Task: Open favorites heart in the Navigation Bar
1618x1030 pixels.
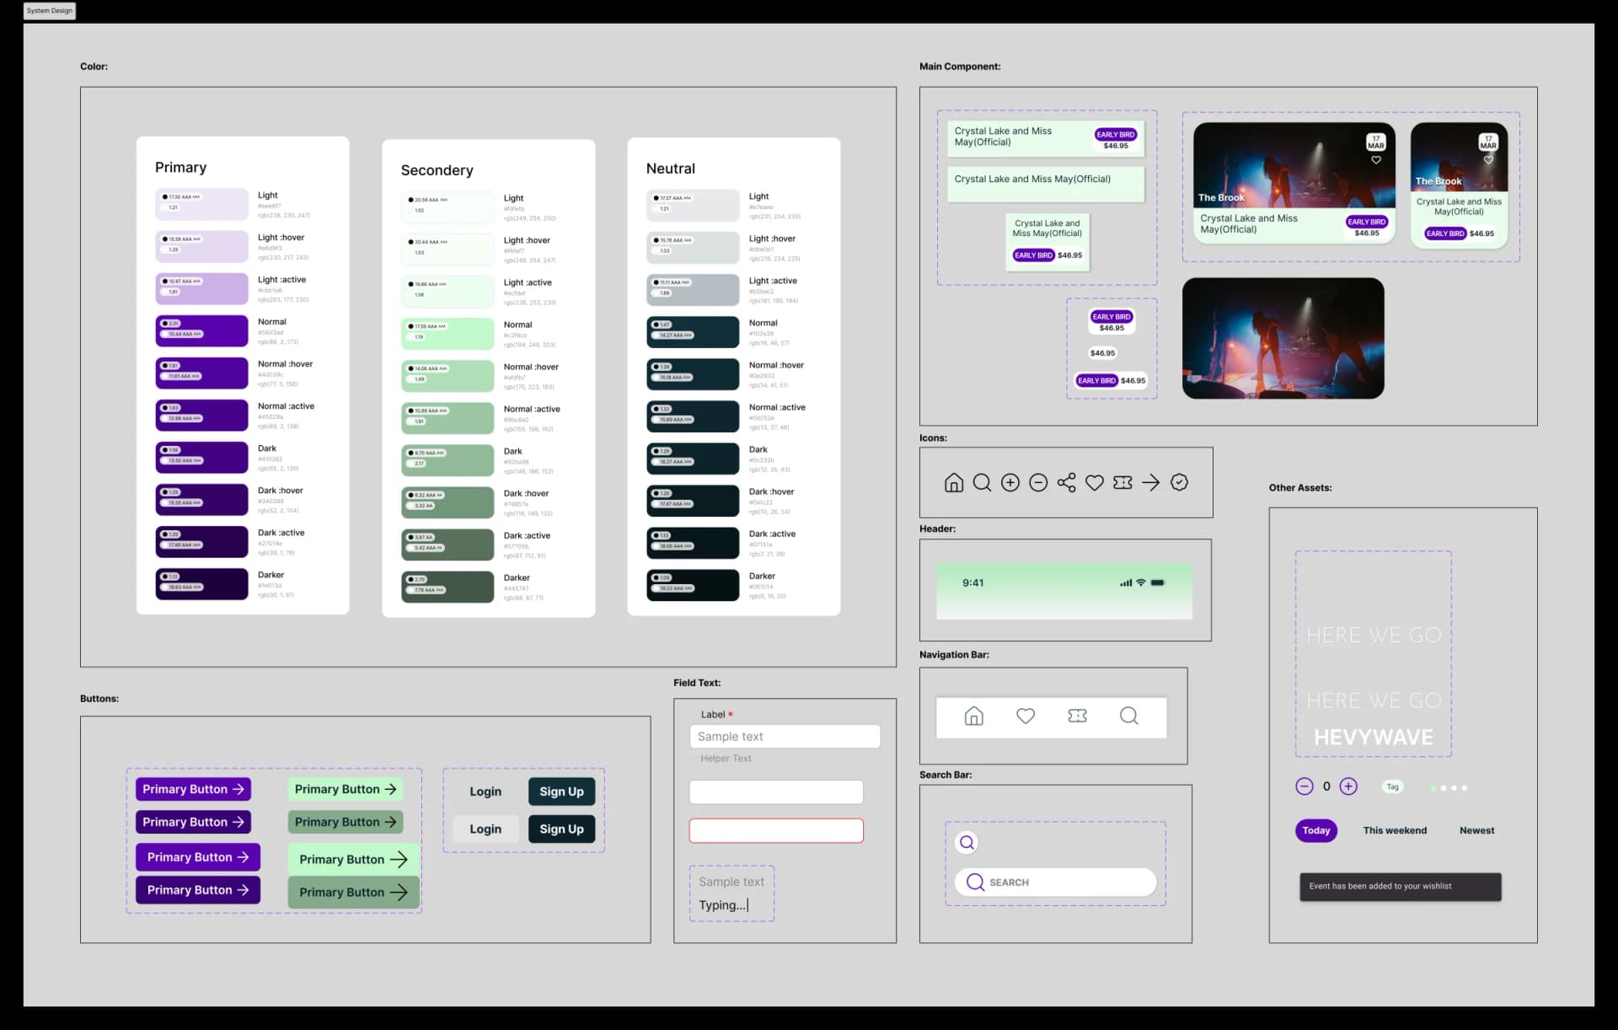Action: point(1026,716)
